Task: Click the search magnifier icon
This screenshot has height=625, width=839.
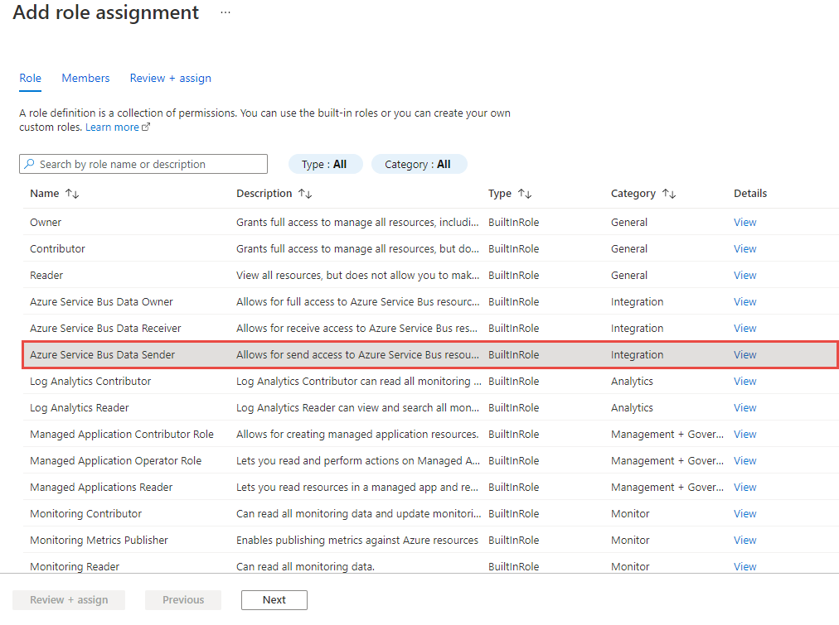Action: [27, 164]
